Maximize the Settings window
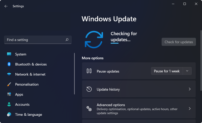 tap(184, 4)
